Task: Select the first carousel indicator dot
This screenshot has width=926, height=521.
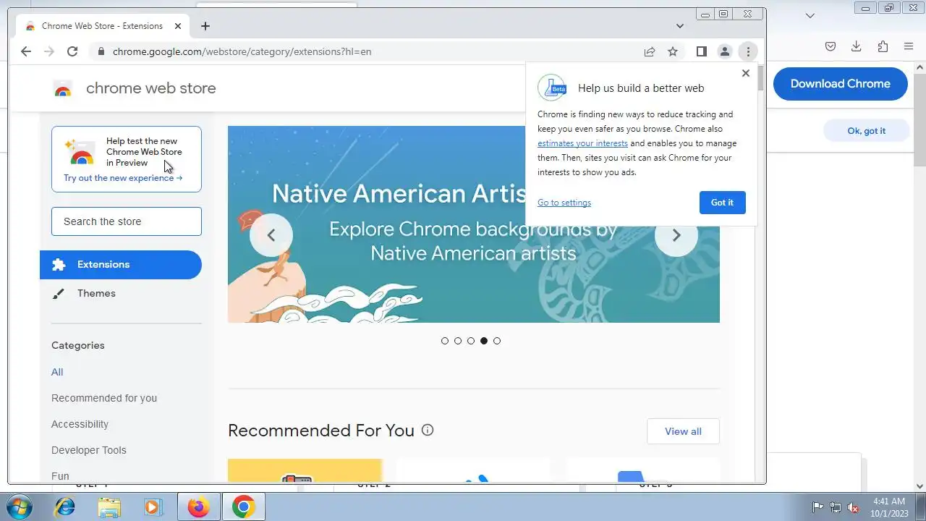Action: click(445, 341)
